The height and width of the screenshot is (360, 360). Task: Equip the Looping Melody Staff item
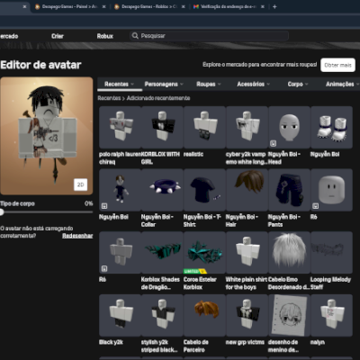pos(331,253)
